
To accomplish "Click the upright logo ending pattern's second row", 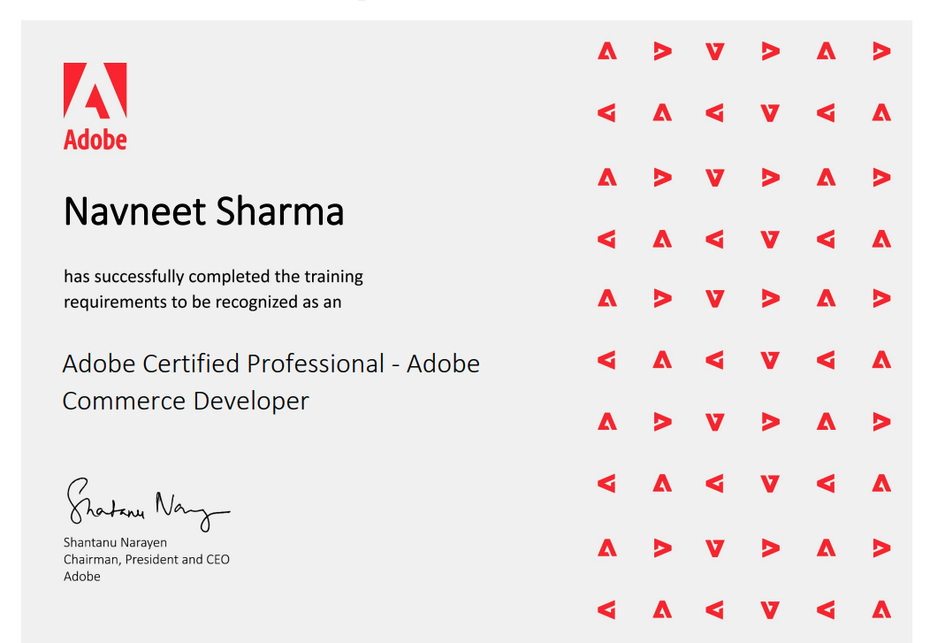I will pyautogui.click(x=880, y=113).
